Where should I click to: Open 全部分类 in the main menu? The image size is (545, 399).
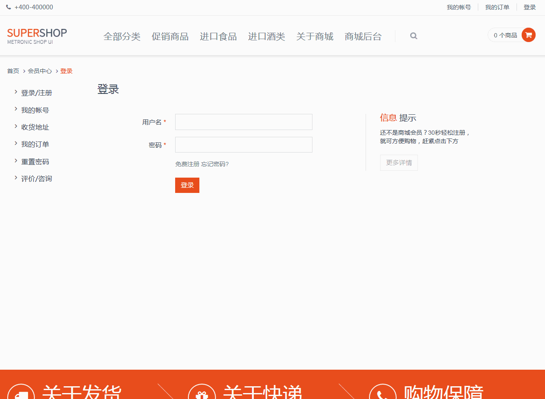click(122, 37)
